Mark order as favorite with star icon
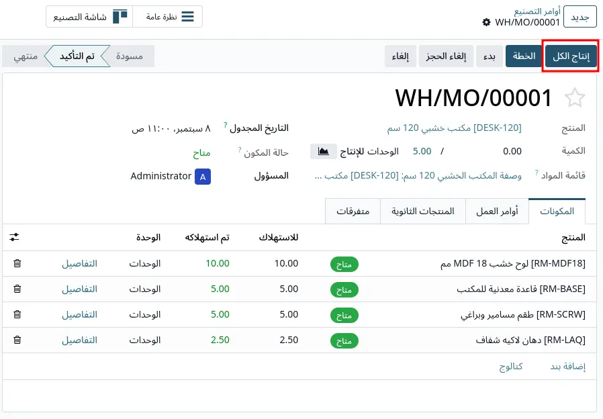The width and height of the screenshot is (603, 419). 575,97
